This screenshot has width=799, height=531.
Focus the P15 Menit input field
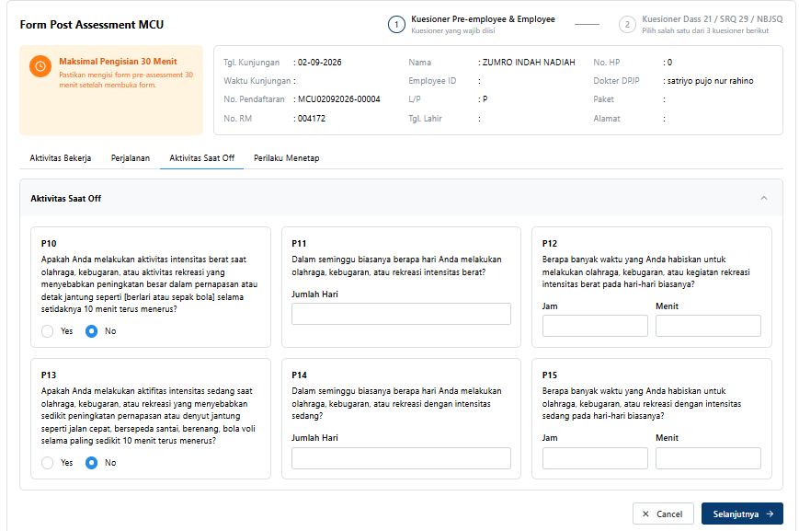click(x=708, y=458)
